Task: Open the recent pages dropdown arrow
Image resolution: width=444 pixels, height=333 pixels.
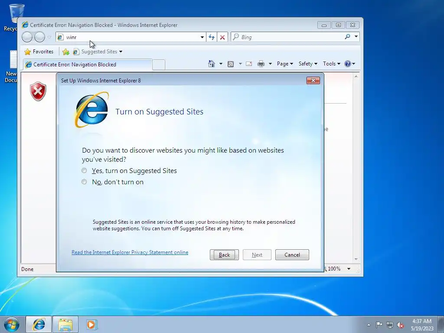Action: (x=49, y=37)
